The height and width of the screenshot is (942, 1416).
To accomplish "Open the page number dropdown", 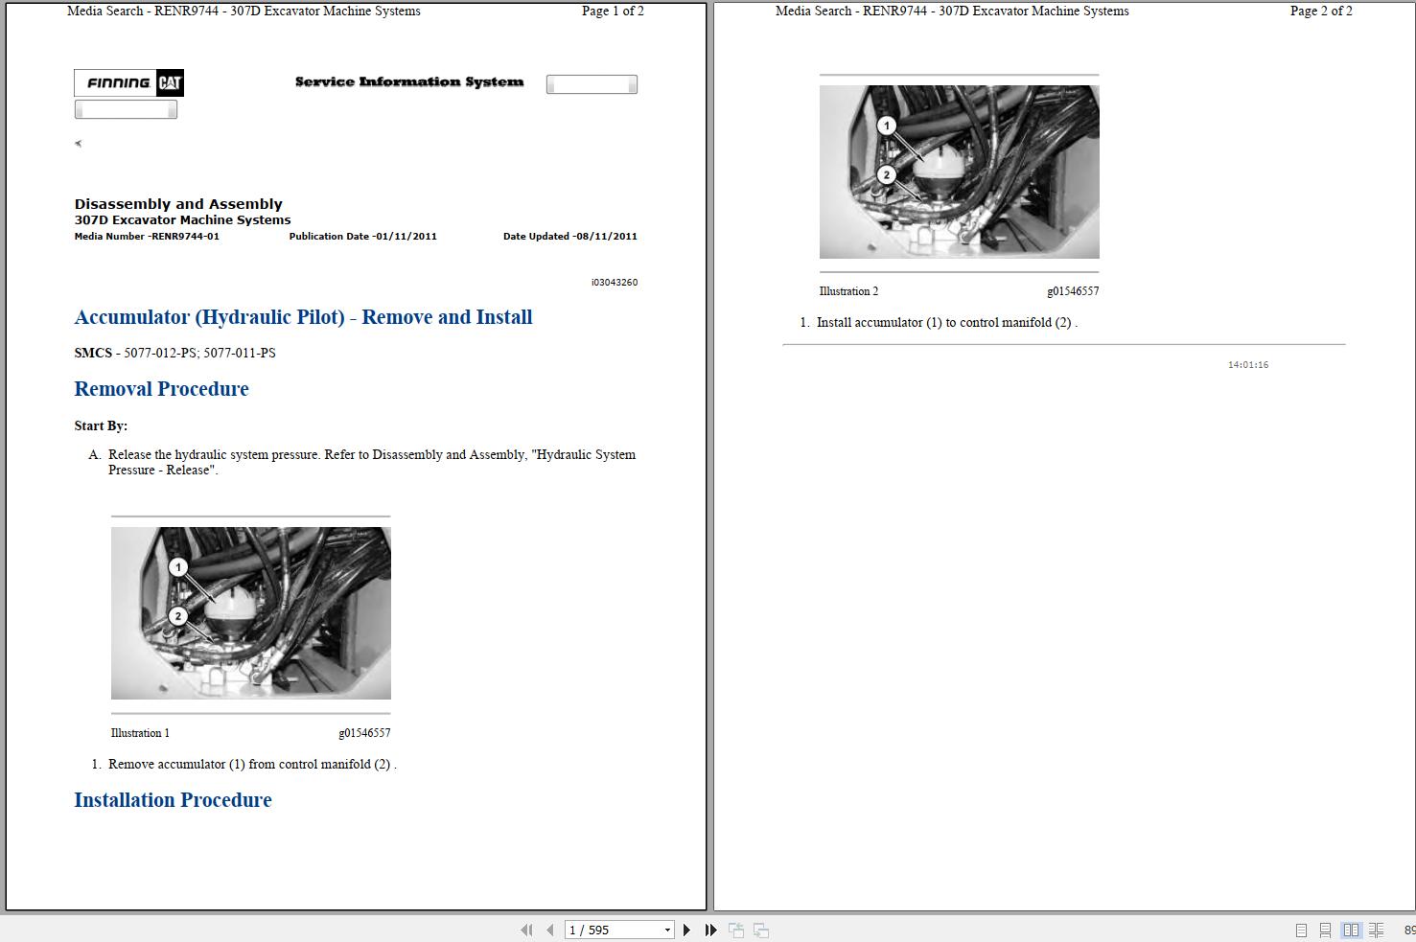I will click(x=667, y=930).
